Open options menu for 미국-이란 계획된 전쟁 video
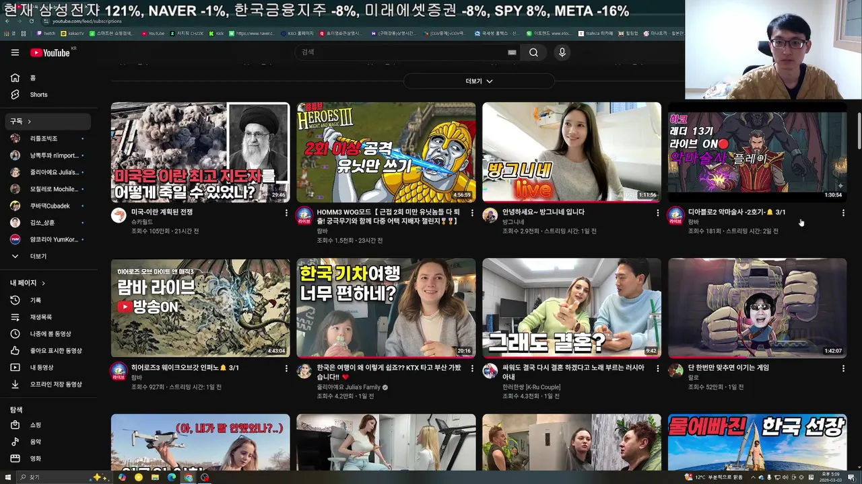 [286, 213]
